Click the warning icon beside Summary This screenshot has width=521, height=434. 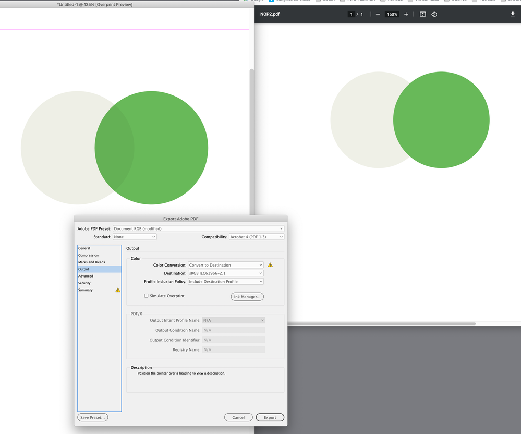(118, 290)
